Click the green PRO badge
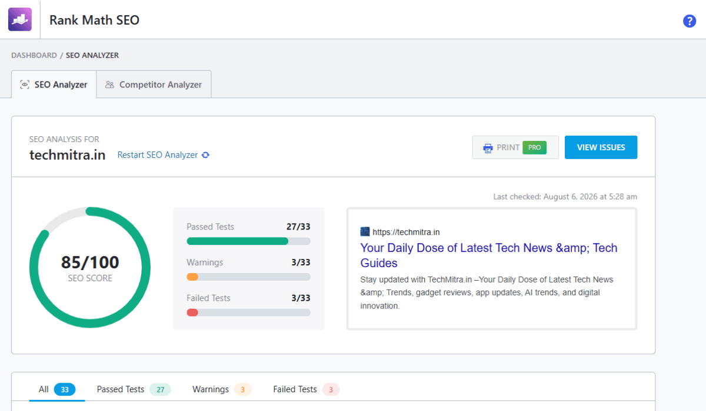Image resolution: width=706 pixels, height=411 pixels. point(534,147)
